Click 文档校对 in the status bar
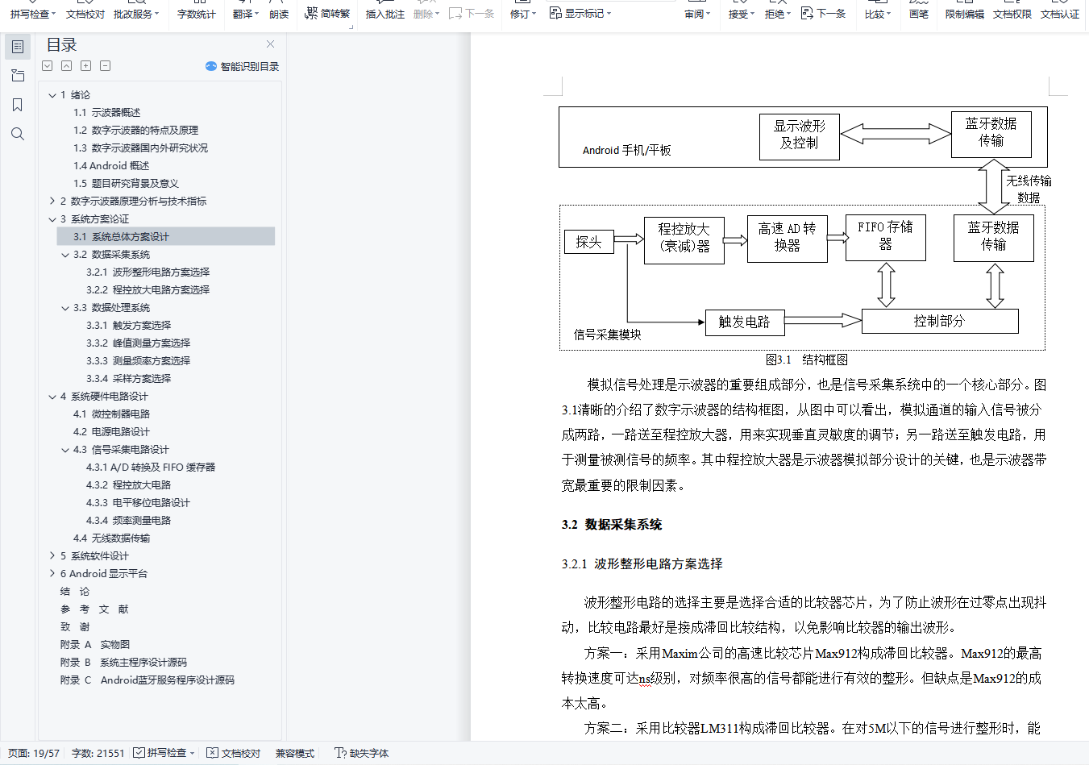 click(234, 754)
